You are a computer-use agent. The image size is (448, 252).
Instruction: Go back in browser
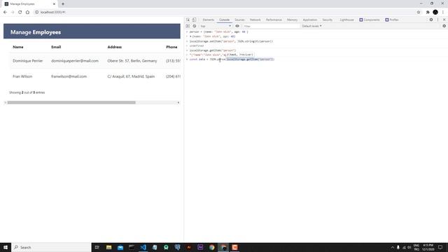(5, 13)
